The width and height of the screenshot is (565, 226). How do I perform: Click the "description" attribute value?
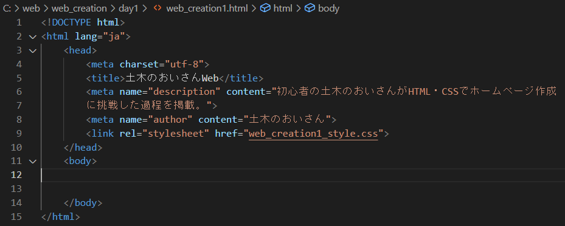pyautogui.click(x=184, y=92)
